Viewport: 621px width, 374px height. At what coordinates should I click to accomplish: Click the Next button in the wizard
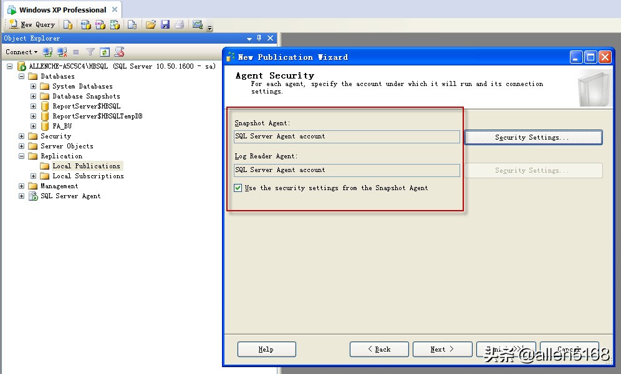point(442,349)
